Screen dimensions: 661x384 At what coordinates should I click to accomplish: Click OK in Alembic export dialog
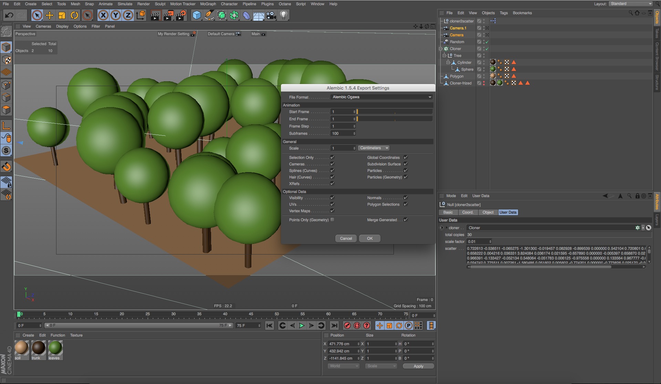[369, 238]
